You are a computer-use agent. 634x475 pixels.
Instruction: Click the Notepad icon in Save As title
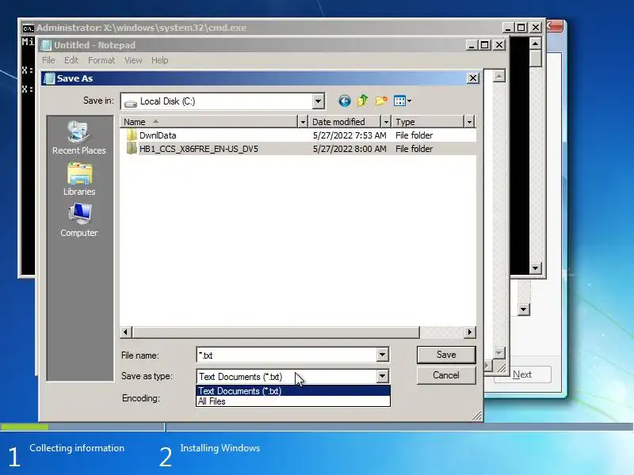pyautogui.click(x=49, y=78)
